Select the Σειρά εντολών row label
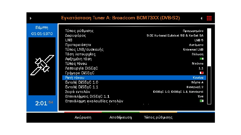This screenshot has height=135, width=241. click(78, 92)
